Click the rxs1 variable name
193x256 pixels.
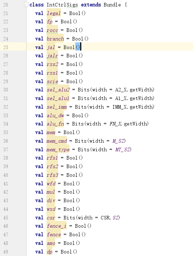[x=52, y=73]
